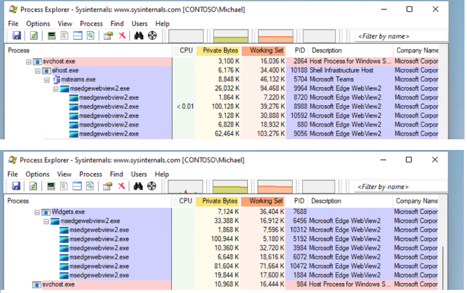
Task: Click Kill Process red X in top window
Action: (122, 35)
